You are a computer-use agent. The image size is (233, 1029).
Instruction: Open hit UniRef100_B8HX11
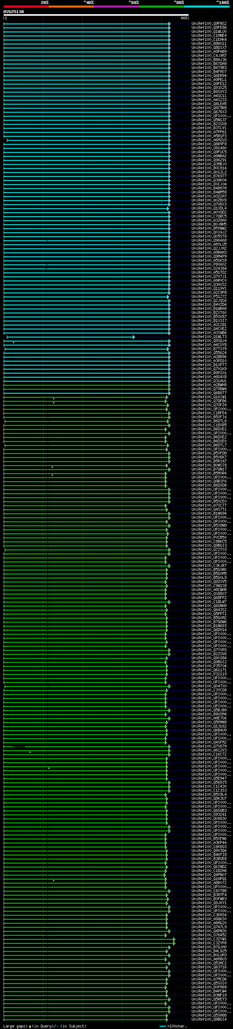(x=209, y=43)
